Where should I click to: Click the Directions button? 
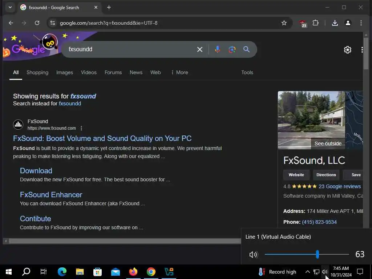(326, 175)
